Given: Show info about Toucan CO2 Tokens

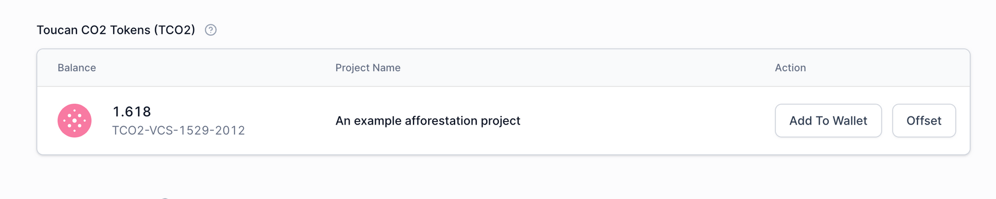Looking at the screenshot, I should [x=211, y=30].
